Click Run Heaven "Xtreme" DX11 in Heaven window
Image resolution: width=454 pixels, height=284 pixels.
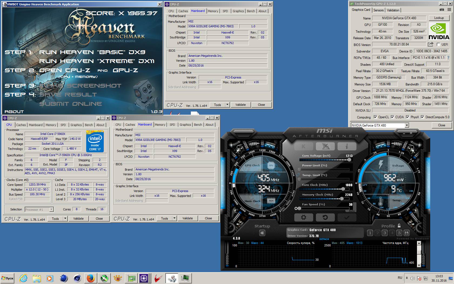[97, 61]
